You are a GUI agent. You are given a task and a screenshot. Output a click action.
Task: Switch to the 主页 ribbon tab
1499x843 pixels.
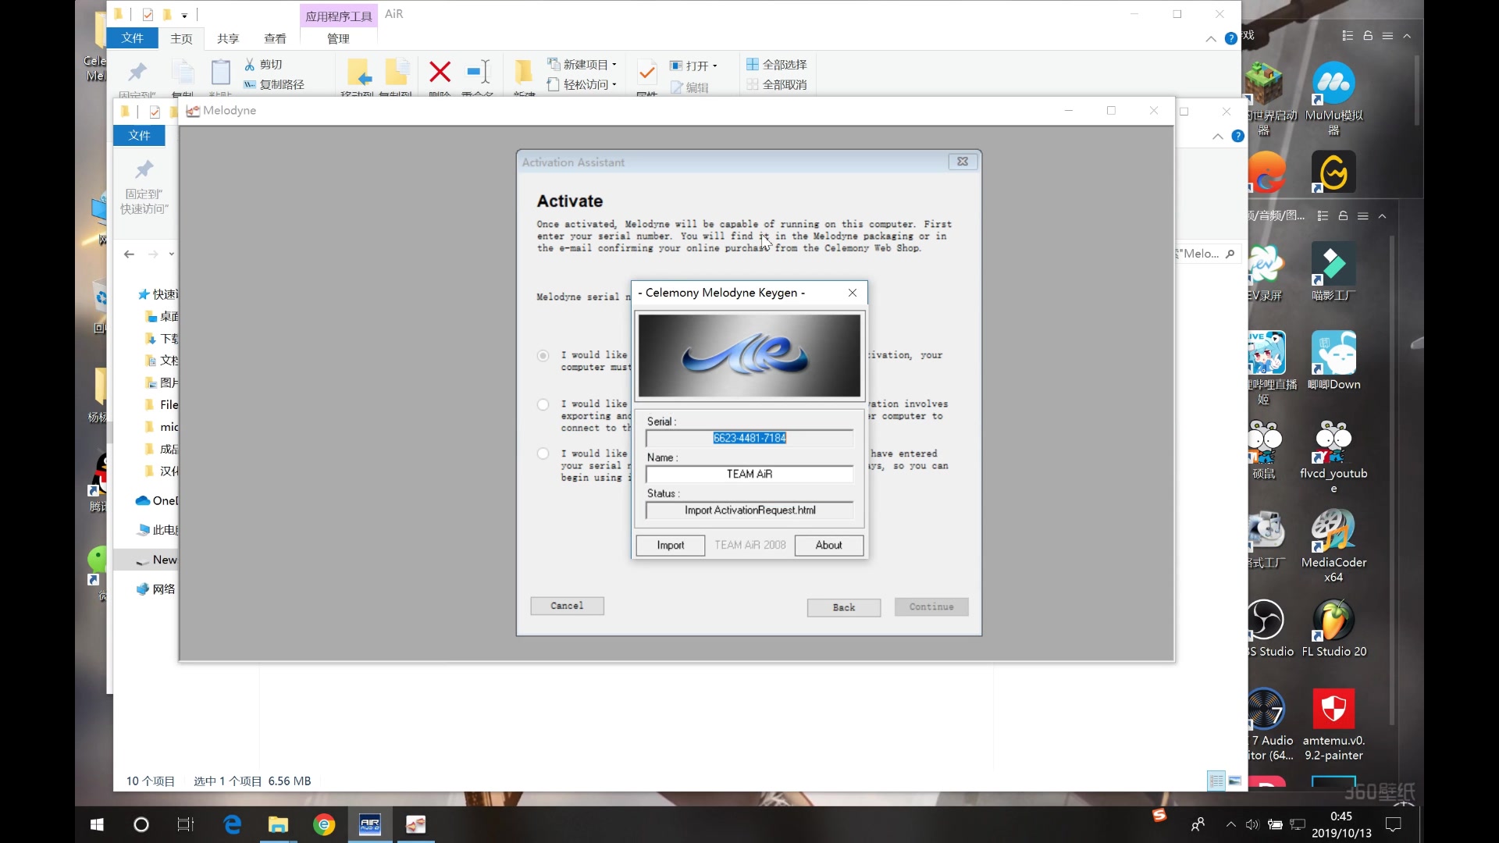(x=181, y=38)
